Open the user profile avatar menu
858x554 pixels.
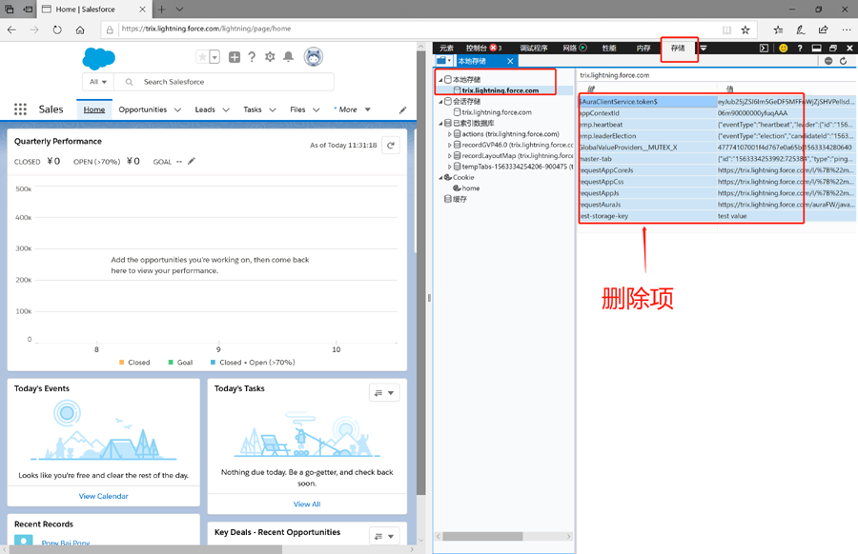[x=314, y=57]
